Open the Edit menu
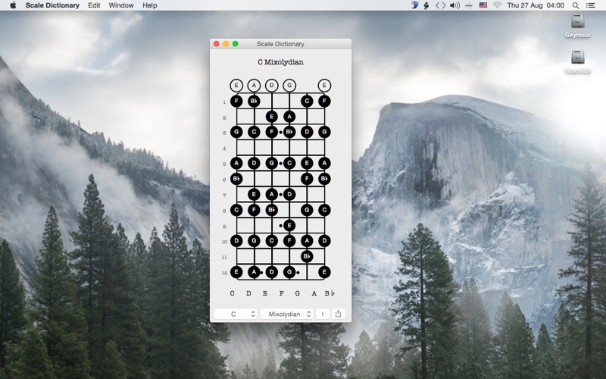 [94, 5]
